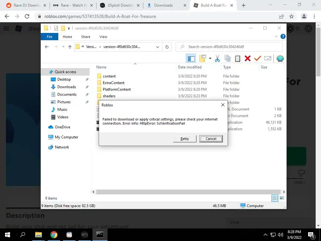Select Quick access in navigation pane
The image size is (321, 241).
click(65, 72)
